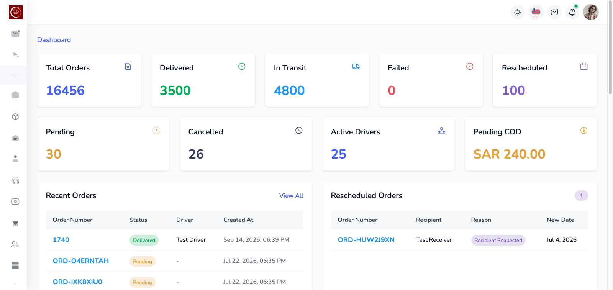Screen dimensions: 613x290
Task: Open the banknote cash icon in sidebar
Action: pos(15,202)
